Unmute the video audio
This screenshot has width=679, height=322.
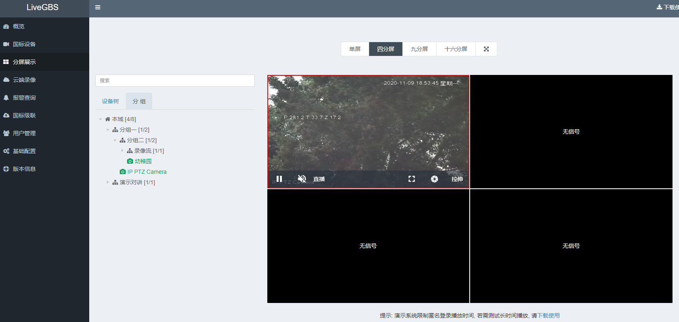(302, 179)
